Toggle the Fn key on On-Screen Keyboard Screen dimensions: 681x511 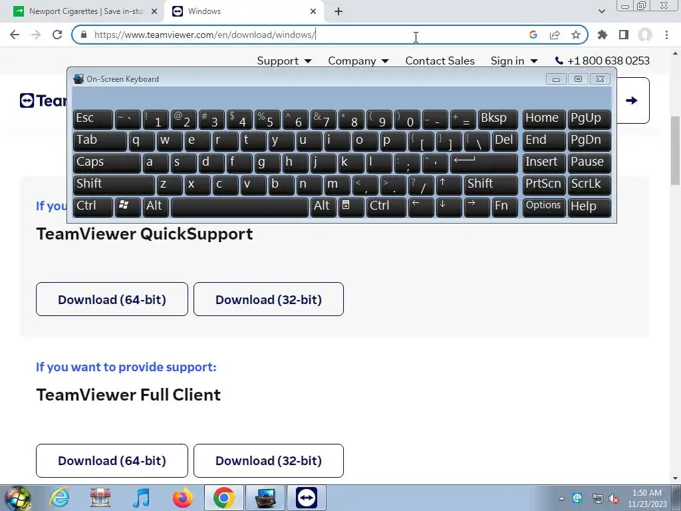[505, 207]
